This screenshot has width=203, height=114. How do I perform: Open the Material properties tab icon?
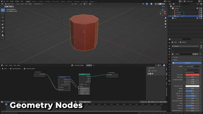[x=169, y=81]
